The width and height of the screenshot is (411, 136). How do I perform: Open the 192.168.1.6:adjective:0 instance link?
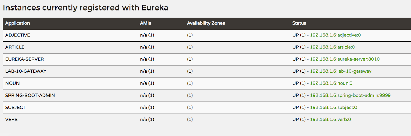(x=335, y=35)
